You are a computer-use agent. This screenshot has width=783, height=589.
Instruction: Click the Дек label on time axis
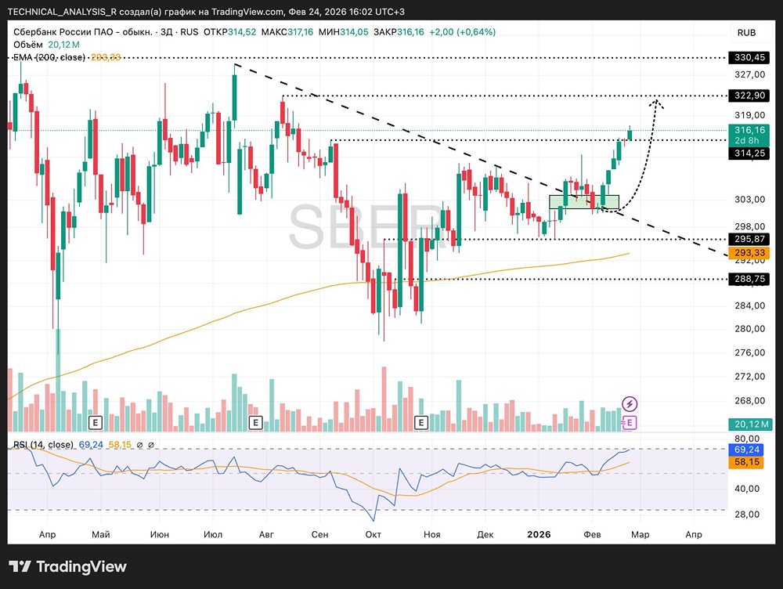tap(485, 534)
